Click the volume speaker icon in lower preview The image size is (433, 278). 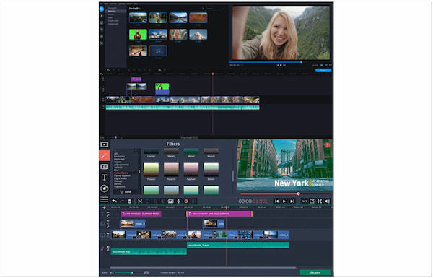[328, 201]
